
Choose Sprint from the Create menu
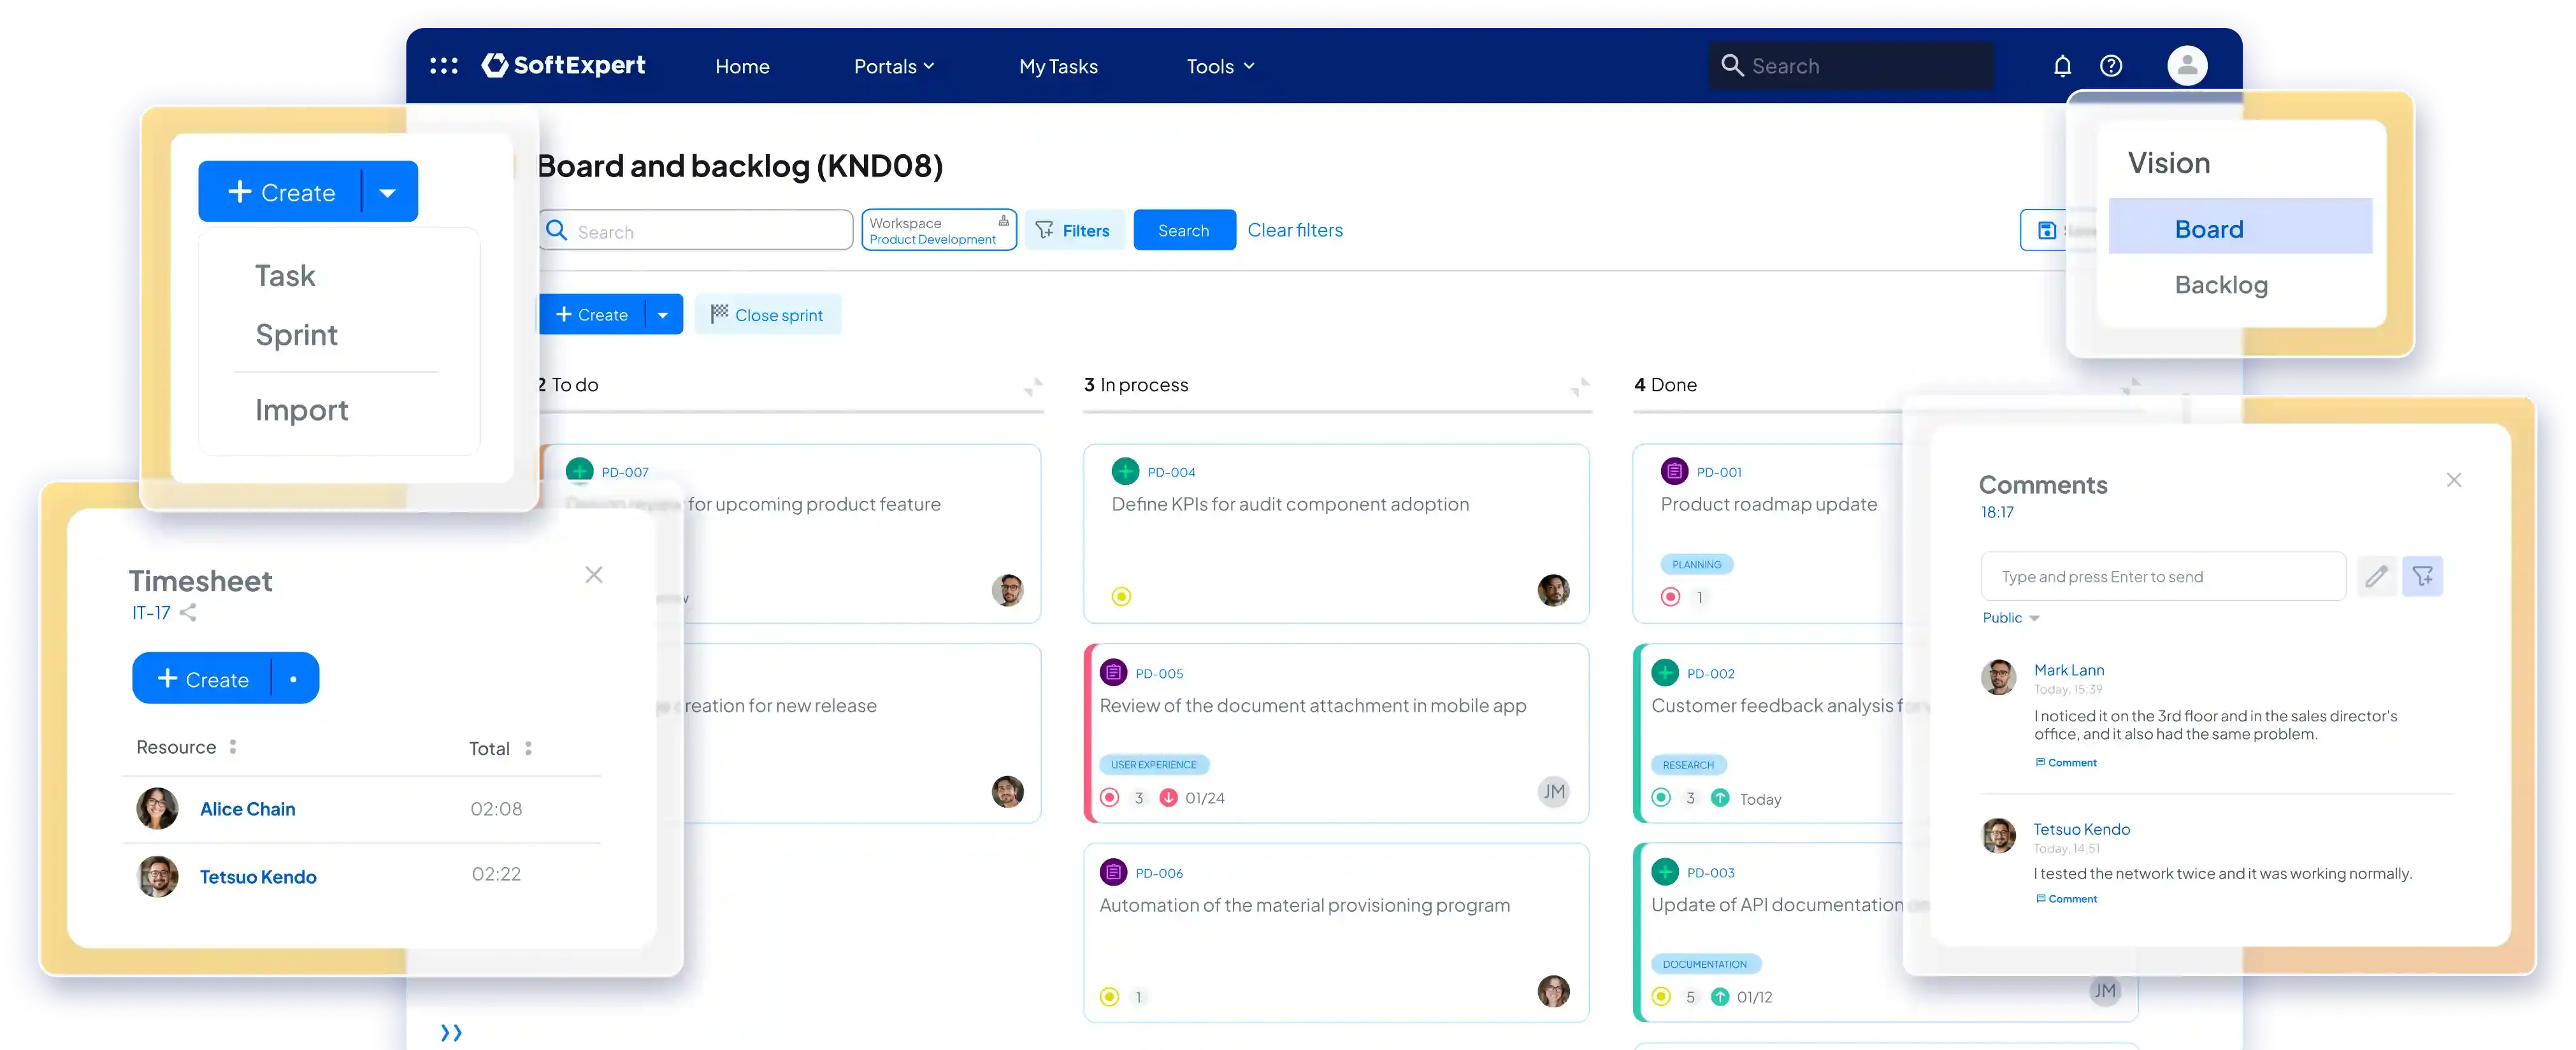click(x=296, y=335)
